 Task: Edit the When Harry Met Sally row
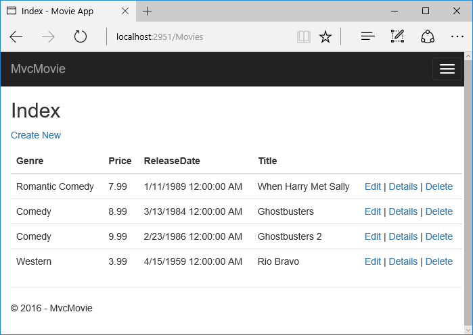click(x=373, y=186)
